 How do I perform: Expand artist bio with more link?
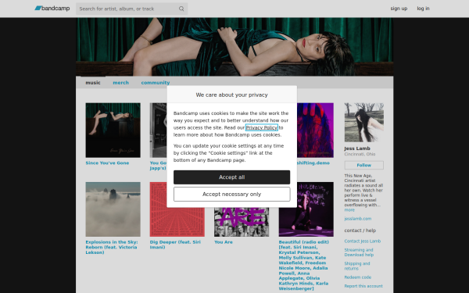(x=349, y=210)
